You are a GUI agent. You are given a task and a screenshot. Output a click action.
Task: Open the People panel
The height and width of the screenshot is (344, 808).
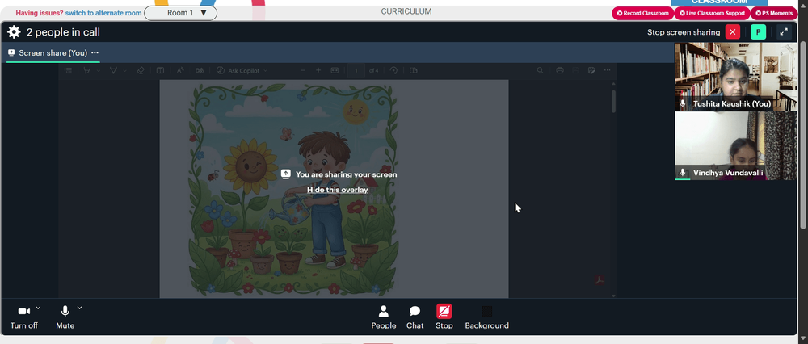[383, 317]
